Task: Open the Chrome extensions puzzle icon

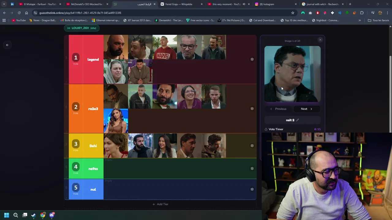Action: point(362,13)
